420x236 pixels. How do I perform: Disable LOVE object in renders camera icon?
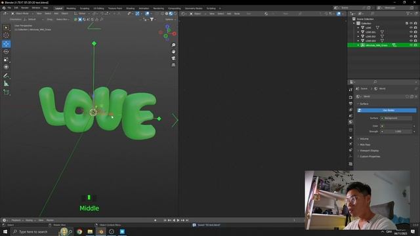tap(415, 28)
